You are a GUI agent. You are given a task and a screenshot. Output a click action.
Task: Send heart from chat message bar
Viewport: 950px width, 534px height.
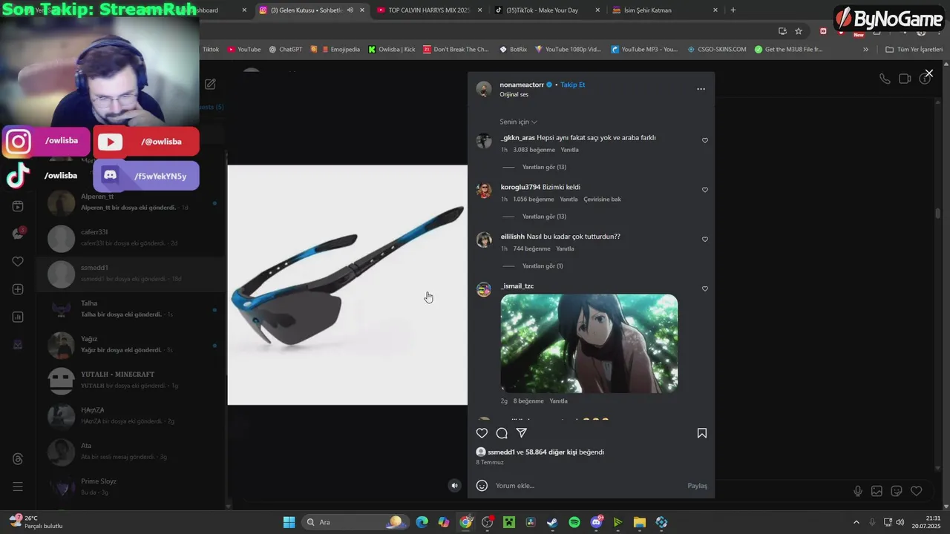[x=917, y=491]
